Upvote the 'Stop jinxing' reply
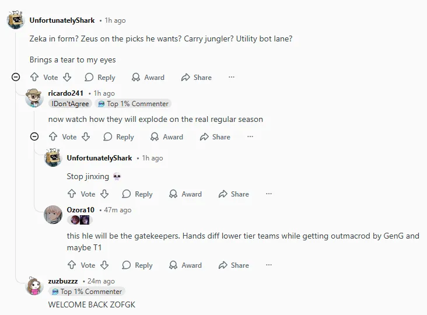The image size is (427, 315). point(72,194)
